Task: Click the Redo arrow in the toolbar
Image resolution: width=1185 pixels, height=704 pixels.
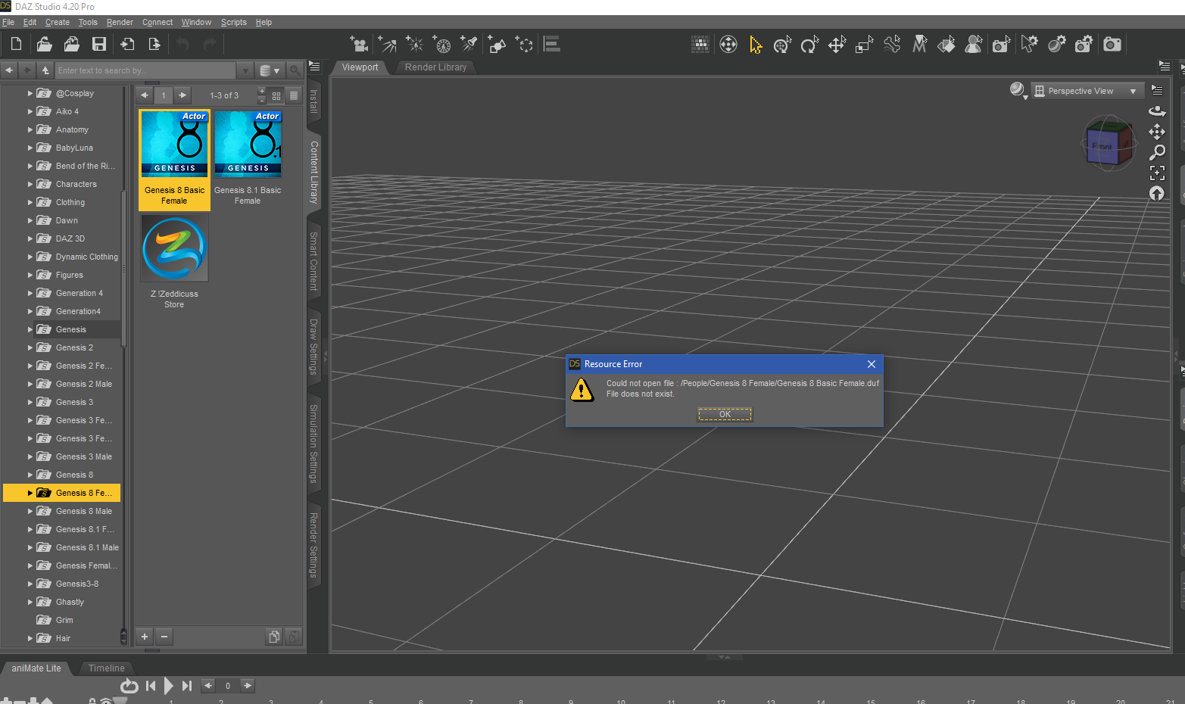Action: [210, 44]
